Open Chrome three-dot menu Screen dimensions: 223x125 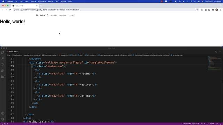[221, 10]
